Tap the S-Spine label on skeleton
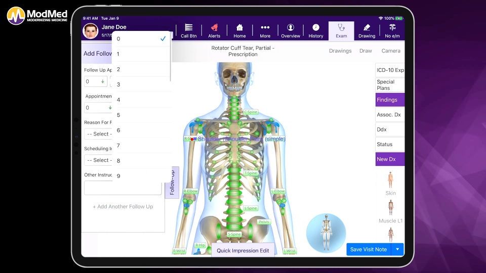The image size is (486, 273). pos(234,234)
